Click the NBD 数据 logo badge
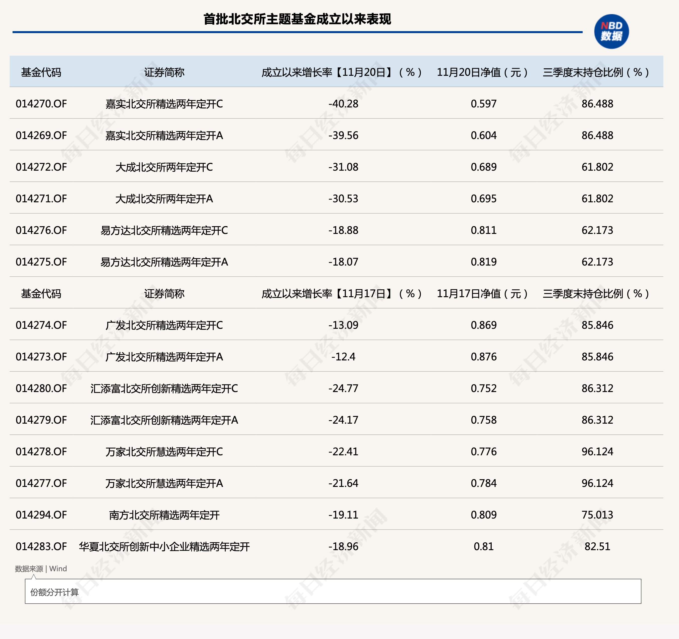679x639 pixels. [611, 31]
